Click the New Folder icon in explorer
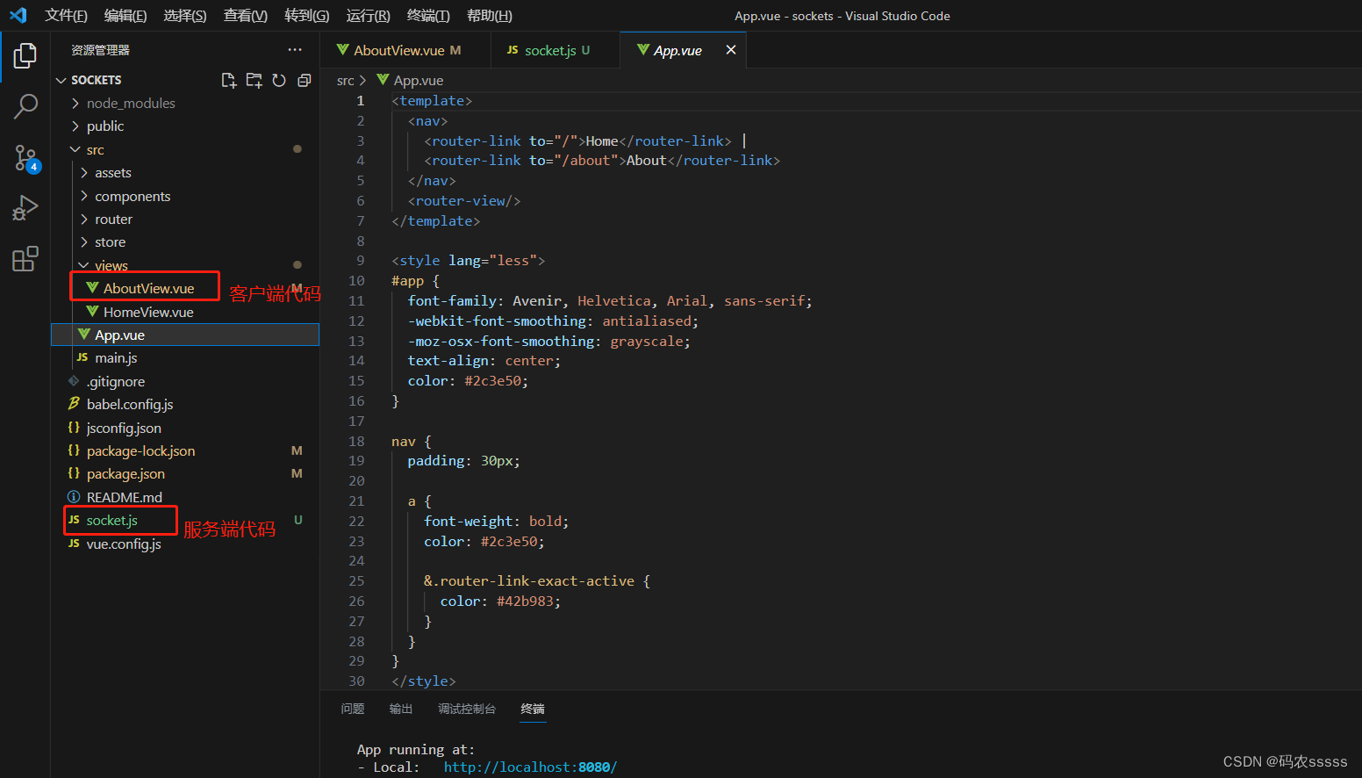The height and width of the screenshot is (778, 1362). (254, 80)
